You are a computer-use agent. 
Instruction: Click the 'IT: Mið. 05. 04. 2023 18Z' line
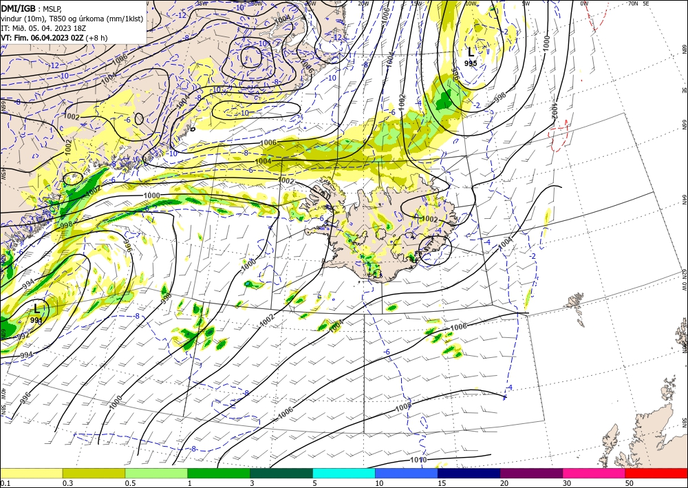pyautogui.click(x=43, y=28)
